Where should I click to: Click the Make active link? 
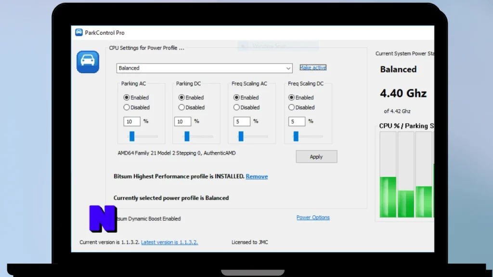313,67
